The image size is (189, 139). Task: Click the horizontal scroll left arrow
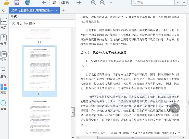[x=78, y=137]
